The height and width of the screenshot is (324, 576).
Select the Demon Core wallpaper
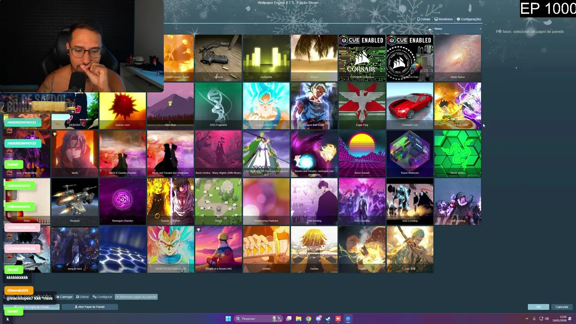(x=122, y=111)
